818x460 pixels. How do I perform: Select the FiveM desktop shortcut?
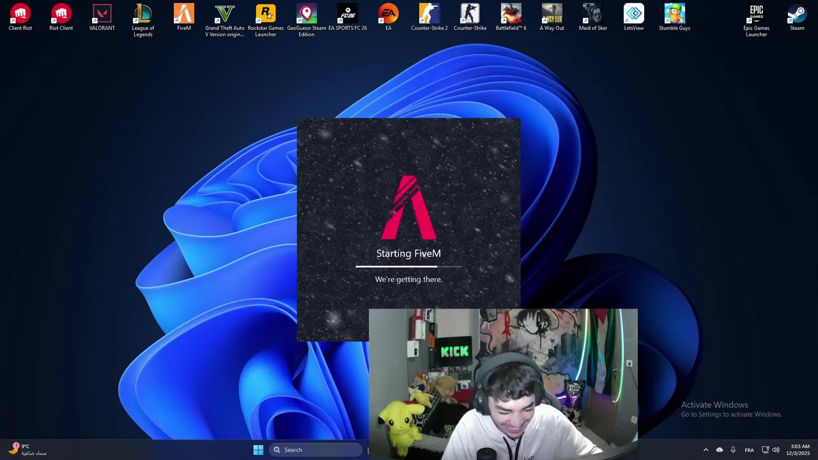184,18
